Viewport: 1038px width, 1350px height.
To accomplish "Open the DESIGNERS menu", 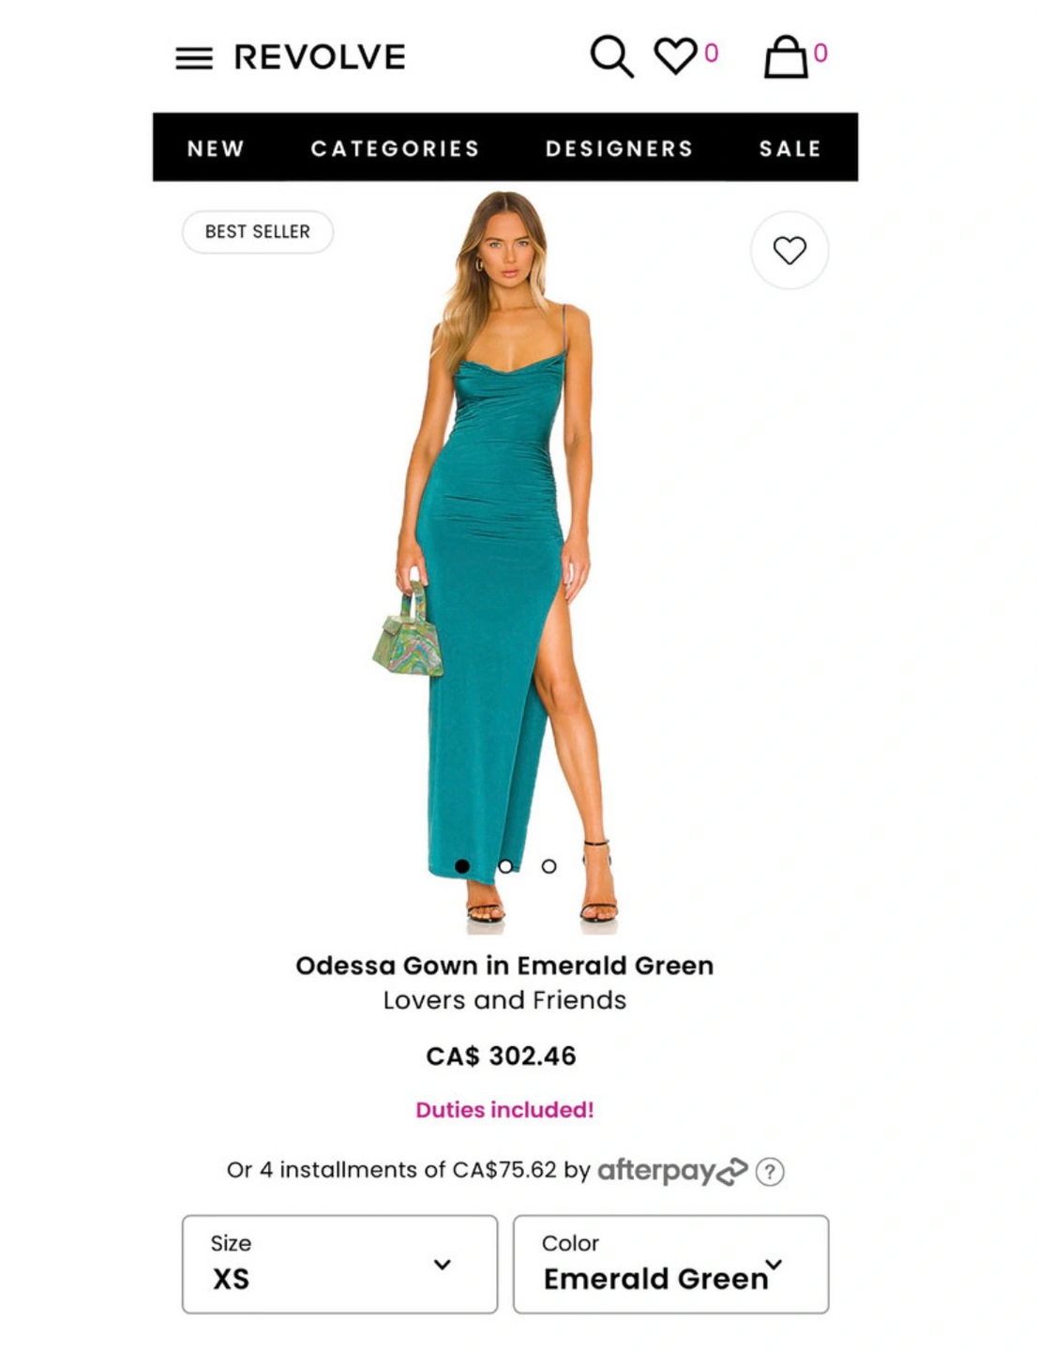I will click(x=619, y=148).
